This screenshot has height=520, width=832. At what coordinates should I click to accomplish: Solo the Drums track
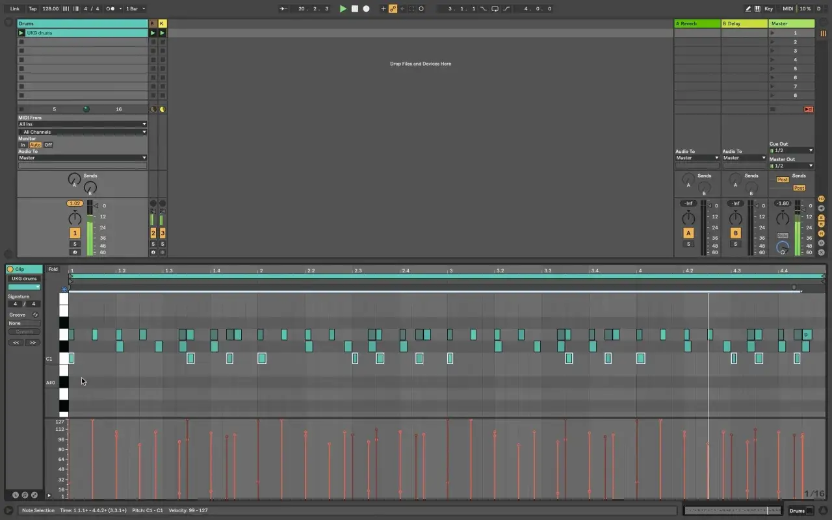coord(75,244)
